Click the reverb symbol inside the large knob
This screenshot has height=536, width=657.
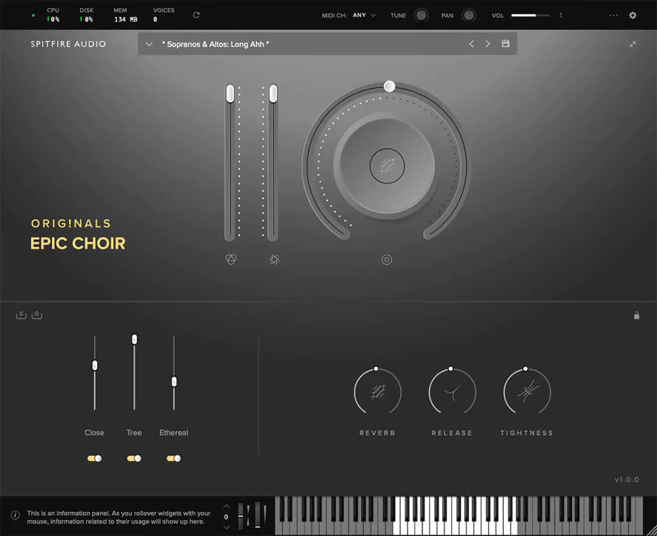tap(387, 166)
